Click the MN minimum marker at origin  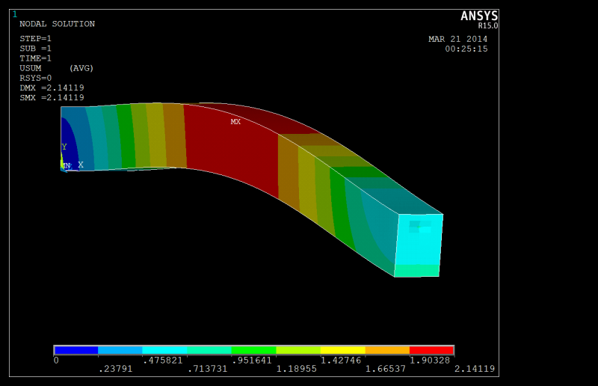(x=67, y=166)
